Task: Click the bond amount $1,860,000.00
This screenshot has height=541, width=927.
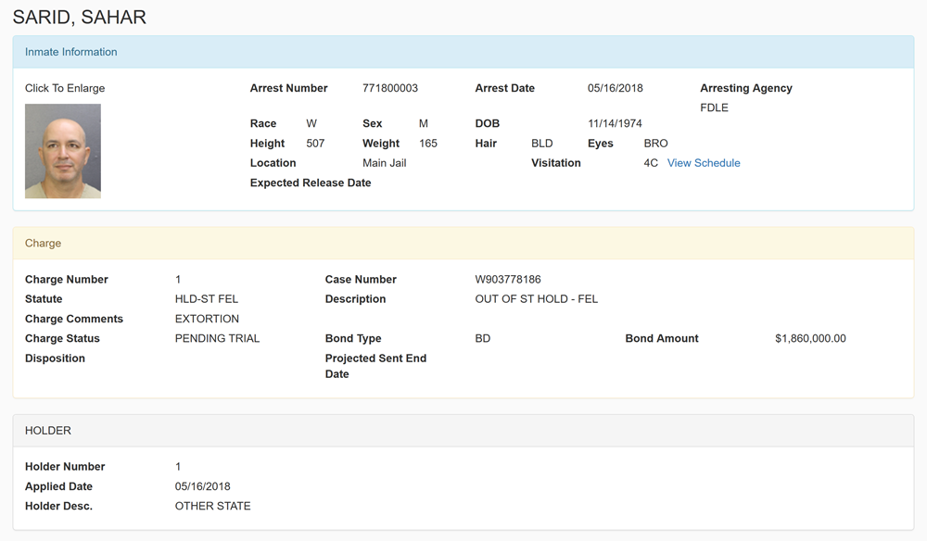Action: [810, 338]
